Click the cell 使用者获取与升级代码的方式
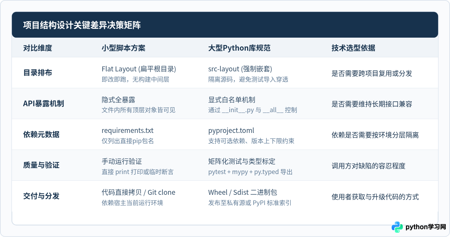Screen dimensions: 450x237 (375, 197)
